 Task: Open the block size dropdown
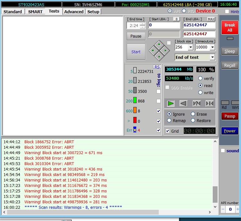(x=190, y=47)
